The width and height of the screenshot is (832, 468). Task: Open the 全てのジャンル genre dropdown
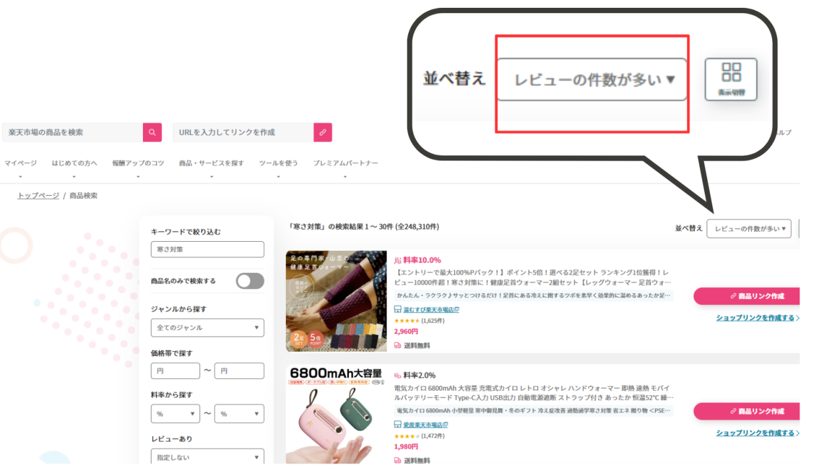point(207,328)
